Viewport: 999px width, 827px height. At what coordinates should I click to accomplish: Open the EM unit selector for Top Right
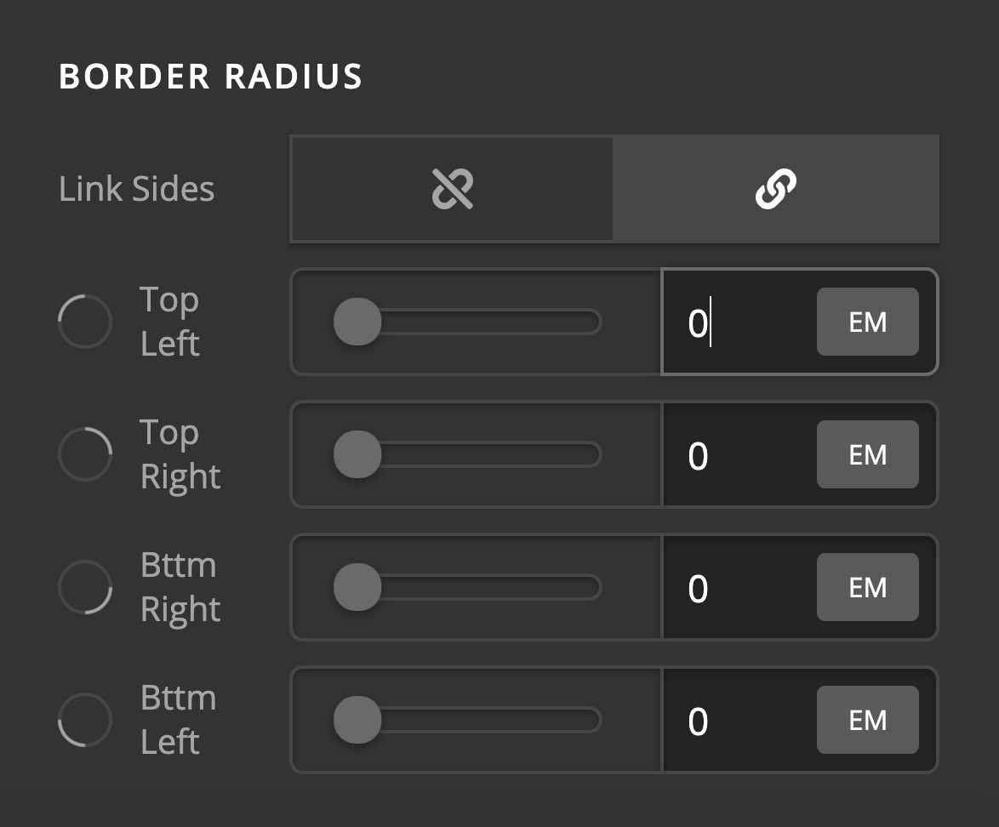pos(868,454)
